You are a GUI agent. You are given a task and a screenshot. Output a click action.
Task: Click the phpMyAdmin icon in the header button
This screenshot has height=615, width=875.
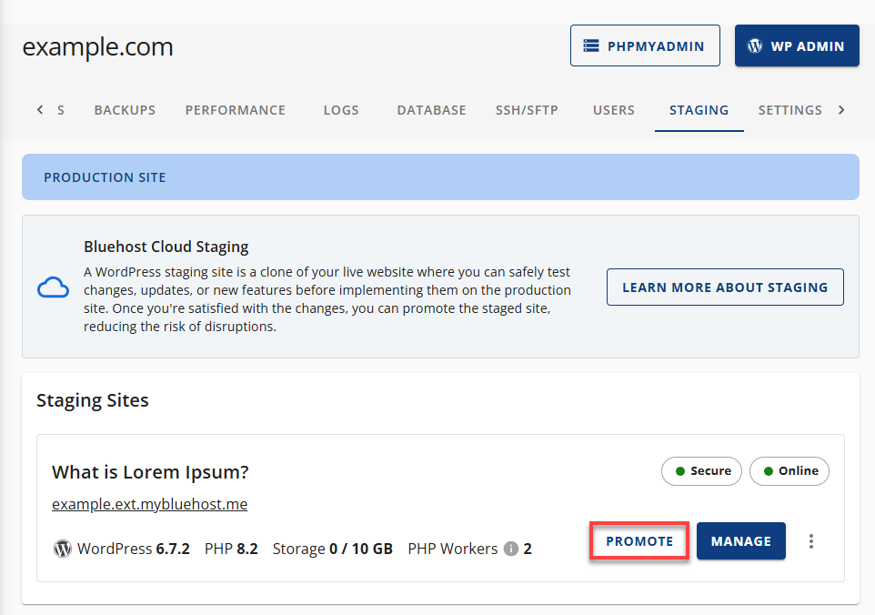click(590, 45)
